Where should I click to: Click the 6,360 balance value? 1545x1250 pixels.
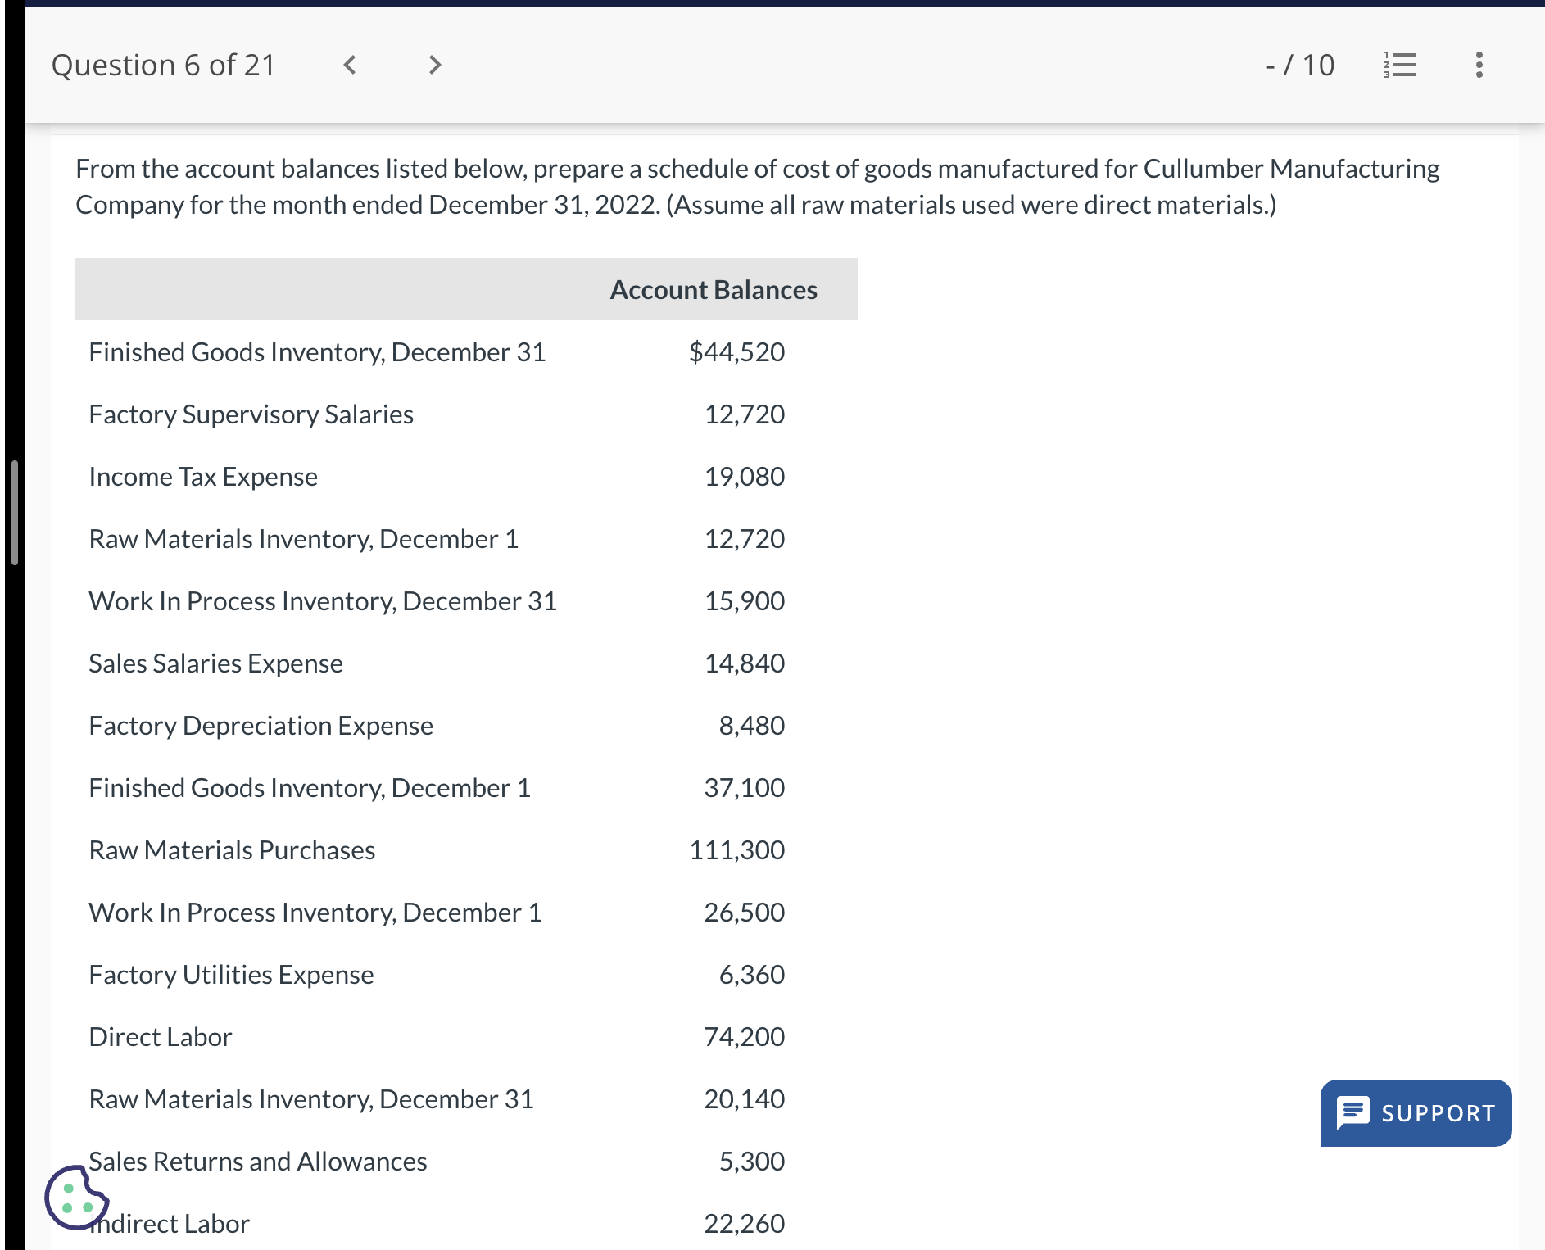(x=751, y=975)
